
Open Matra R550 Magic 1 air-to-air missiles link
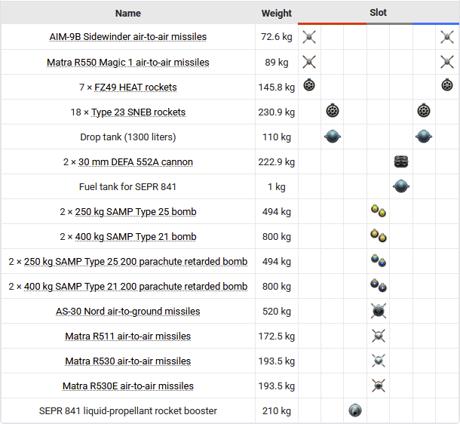128,62
